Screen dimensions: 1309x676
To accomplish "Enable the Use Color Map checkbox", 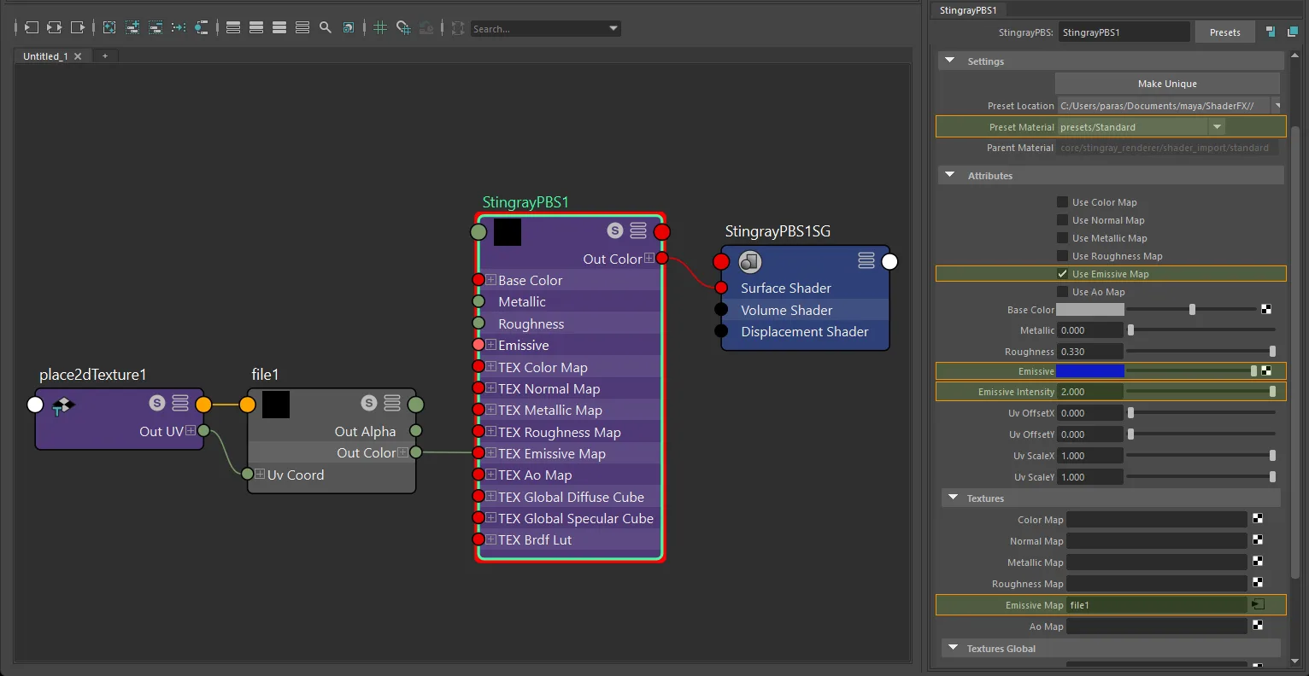I will click(x=1062, y=202).
